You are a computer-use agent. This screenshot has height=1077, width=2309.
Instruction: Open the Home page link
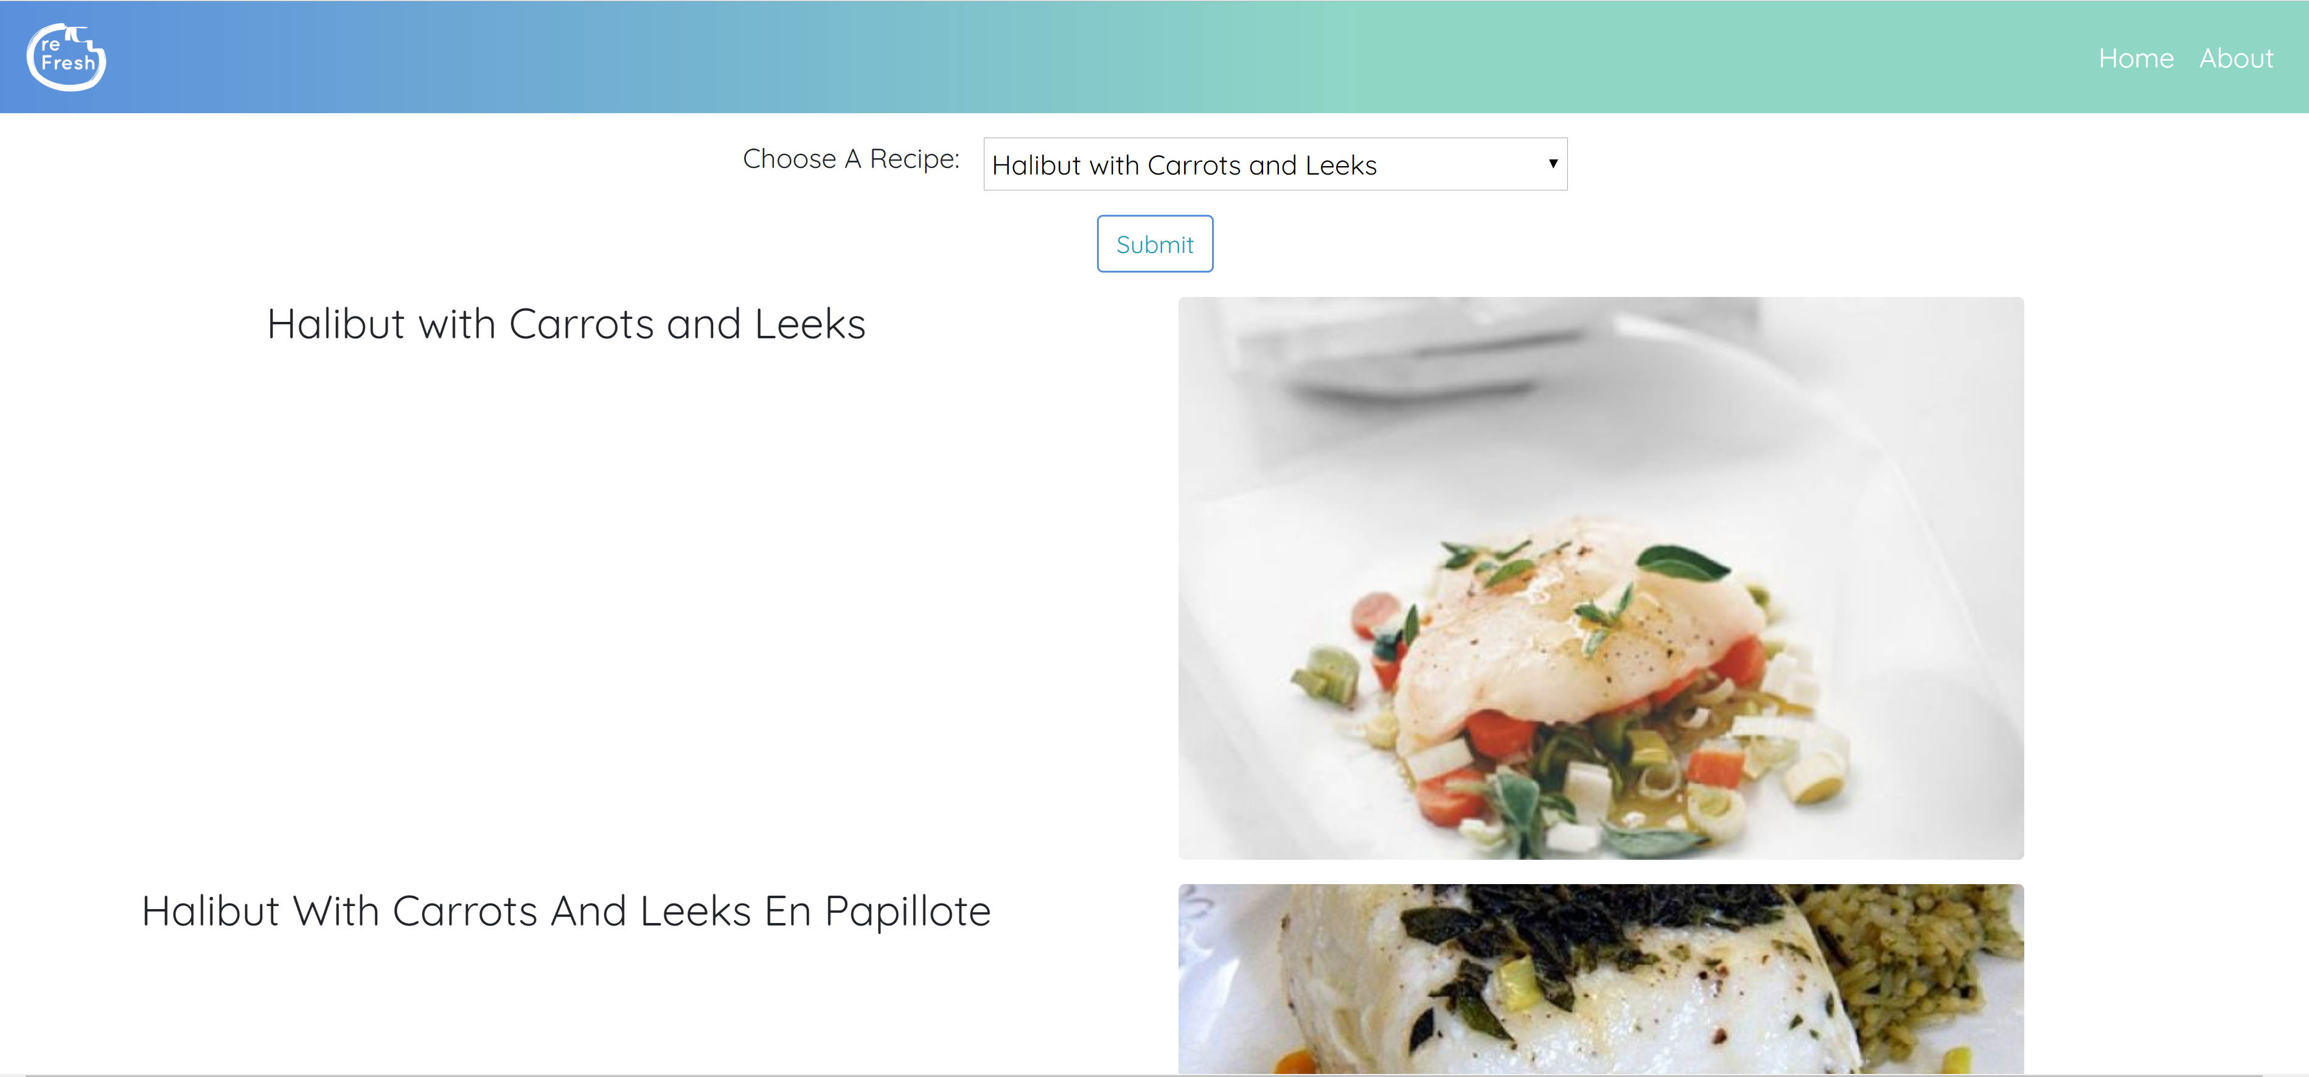pyautogui.click(x=2136, y=58)
